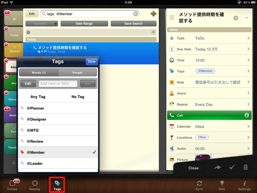
Task: Open the ToDos tab at bottom
Action: pos(12,185)
